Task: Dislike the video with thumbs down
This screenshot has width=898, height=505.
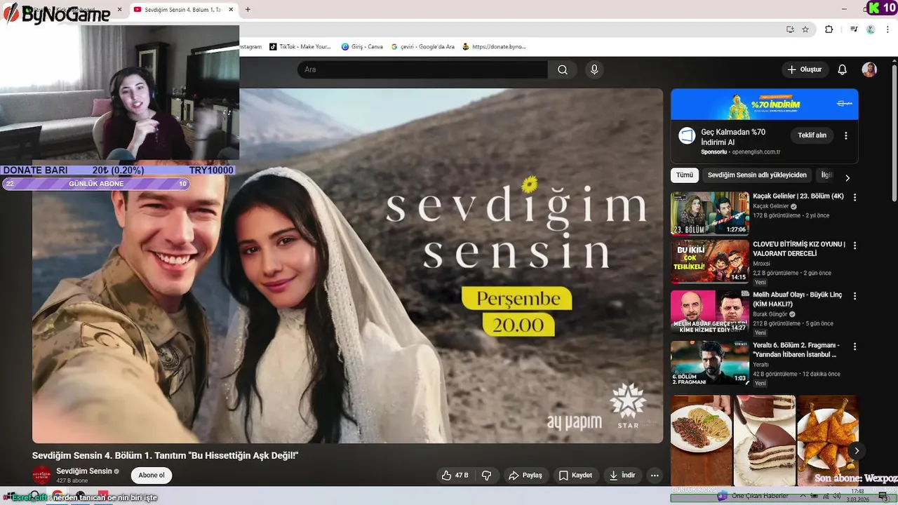Action: [x=487, y=476]
